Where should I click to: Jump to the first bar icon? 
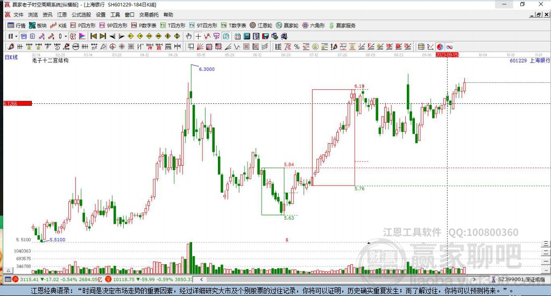point(94,36)
